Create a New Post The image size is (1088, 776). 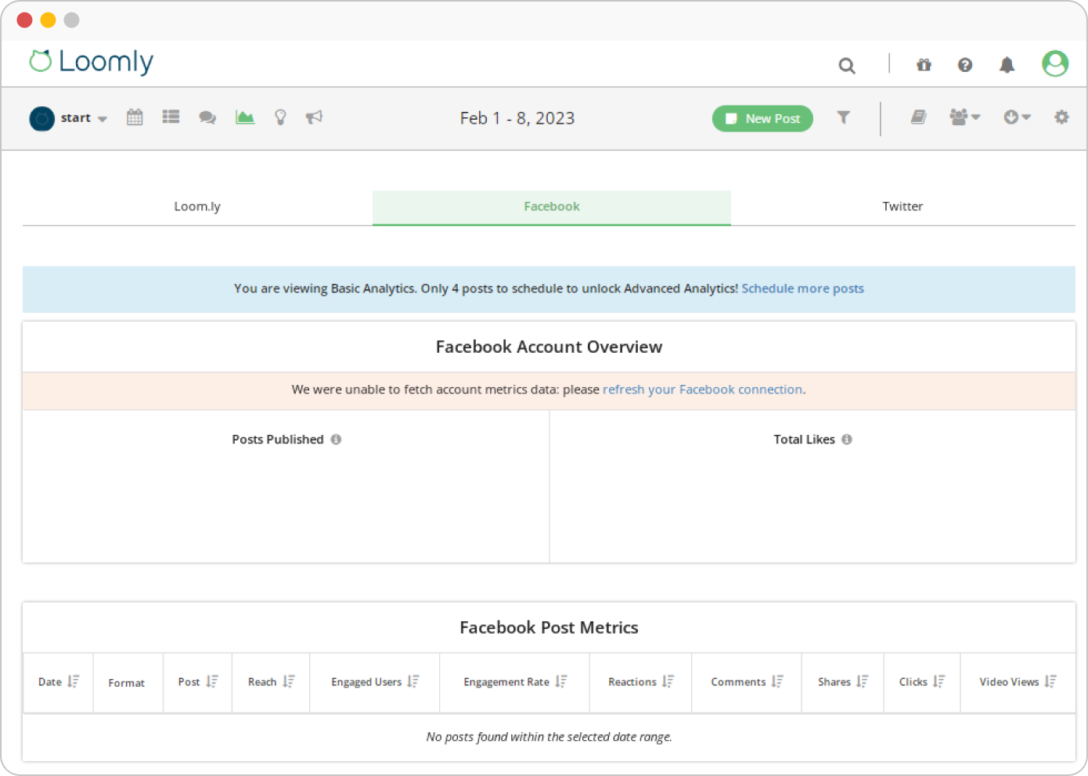pos(762,119)
